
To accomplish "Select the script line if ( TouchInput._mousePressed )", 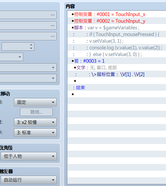I will (117, 34).
